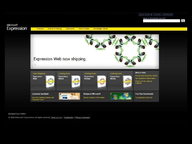Open Try Expression products link
This screenshot has width=192, height=144.
point(144,98)
